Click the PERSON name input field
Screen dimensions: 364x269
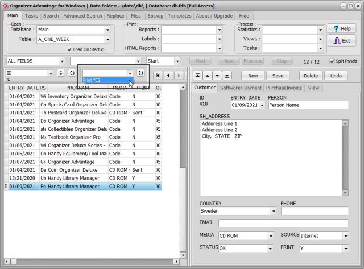pyautogui.click(x=308, y=105)
